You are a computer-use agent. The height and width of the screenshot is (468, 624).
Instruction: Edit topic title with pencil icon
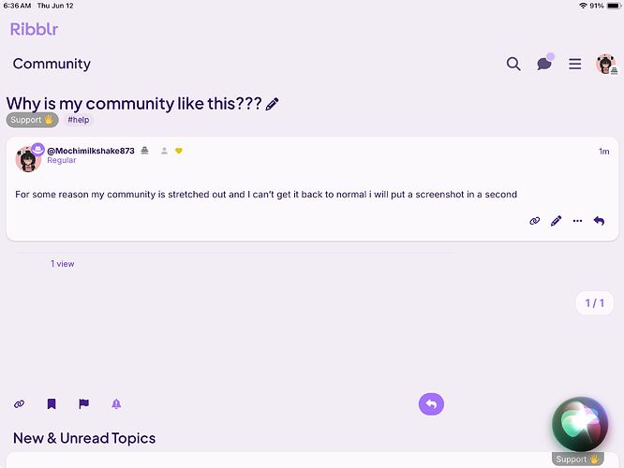tap(273, 104)
